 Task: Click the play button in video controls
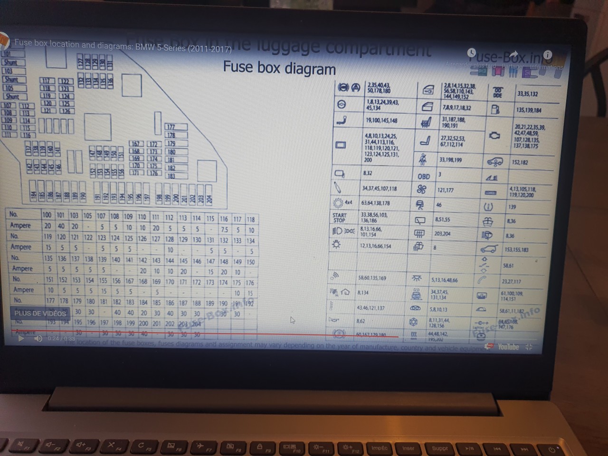click(21, 338)
